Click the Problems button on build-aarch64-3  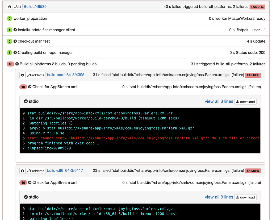35,75
